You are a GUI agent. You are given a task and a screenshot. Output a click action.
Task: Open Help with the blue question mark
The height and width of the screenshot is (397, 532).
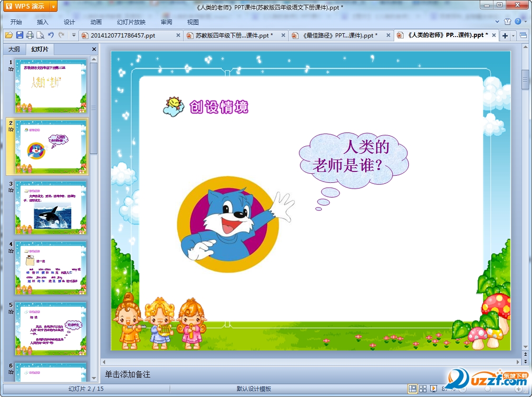click(518, 21)
